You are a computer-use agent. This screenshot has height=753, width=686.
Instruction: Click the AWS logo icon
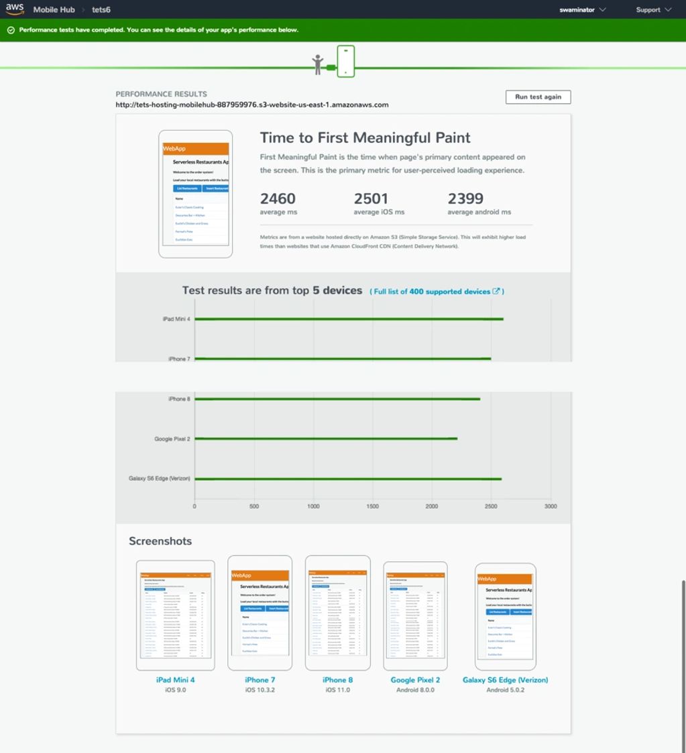[15, 9]
